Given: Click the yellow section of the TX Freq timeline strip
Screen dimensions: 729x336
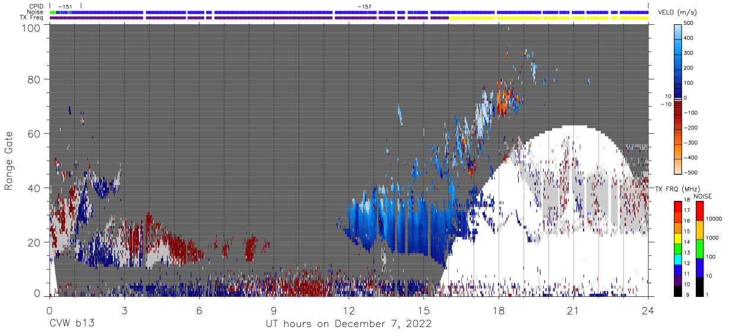Looking at the screenshot, I should 549,18.
